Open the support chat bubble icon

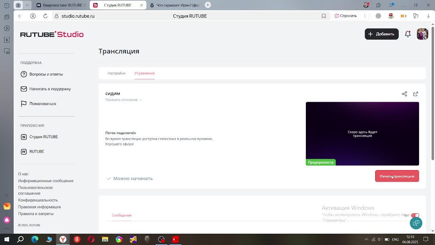click(416, 223)
